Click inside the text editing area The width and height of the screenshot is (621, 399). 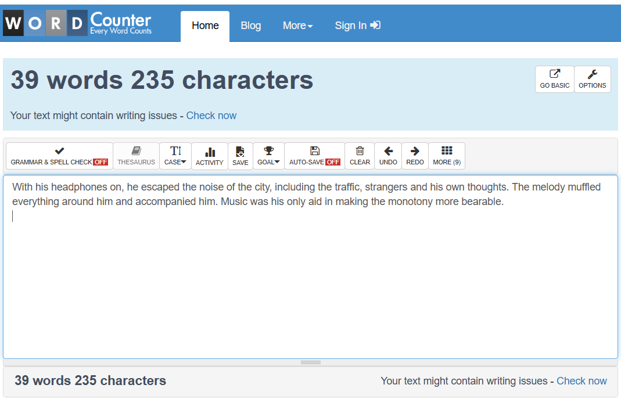click(310, 267)
